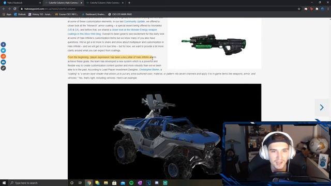This screenshot has height=186, width=331.
Task: Close the third Colorful Column tab
Action: point(123,3)
